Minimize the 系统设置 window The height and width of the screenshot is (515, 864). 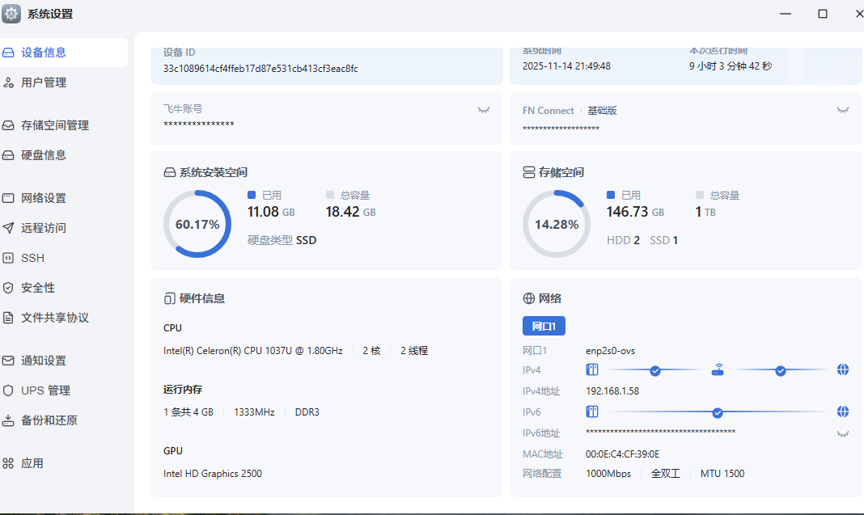click(786, 14)
